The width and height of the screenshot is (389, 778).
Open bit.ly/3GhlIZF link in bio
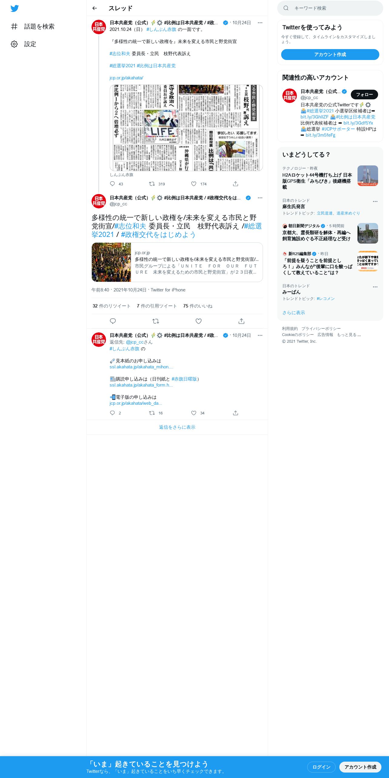coord(314,117)
